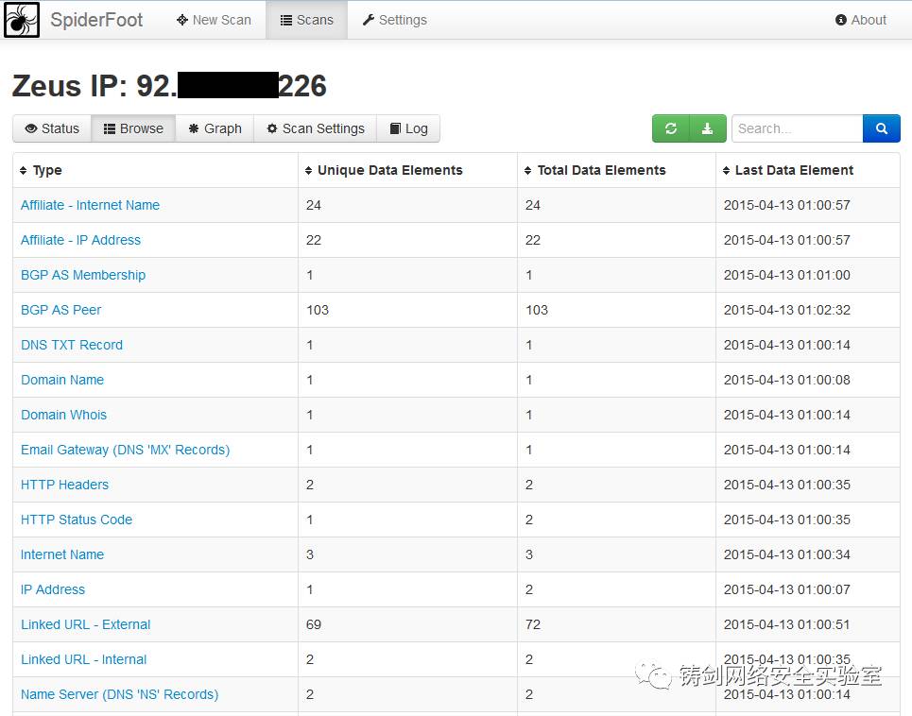Click into the Search input field
Viewport: 912px width, 716px height.
pyautogui.click(x=797, y=128)
